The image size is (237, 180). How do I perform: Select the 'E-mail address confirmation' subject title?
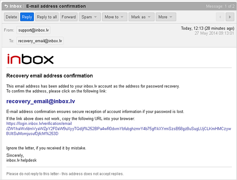[x=56, y=6]
